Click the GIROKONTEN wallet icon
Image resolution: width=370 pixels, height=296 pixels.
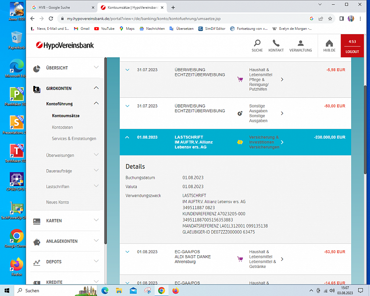coord(36,89)
